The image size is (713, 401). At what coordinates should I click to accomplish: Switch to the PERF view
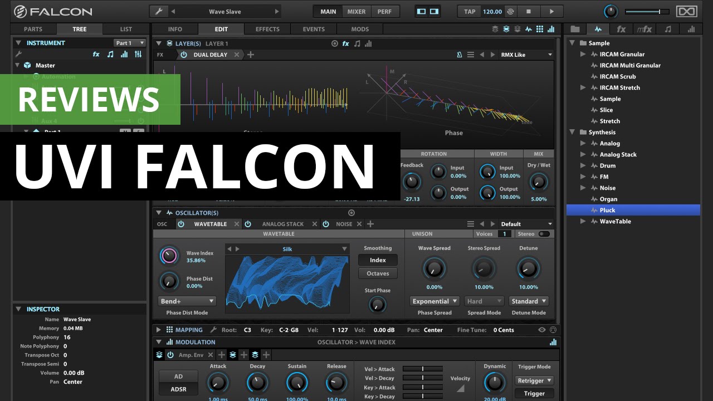pyautogui.click(x=384, y=11)
